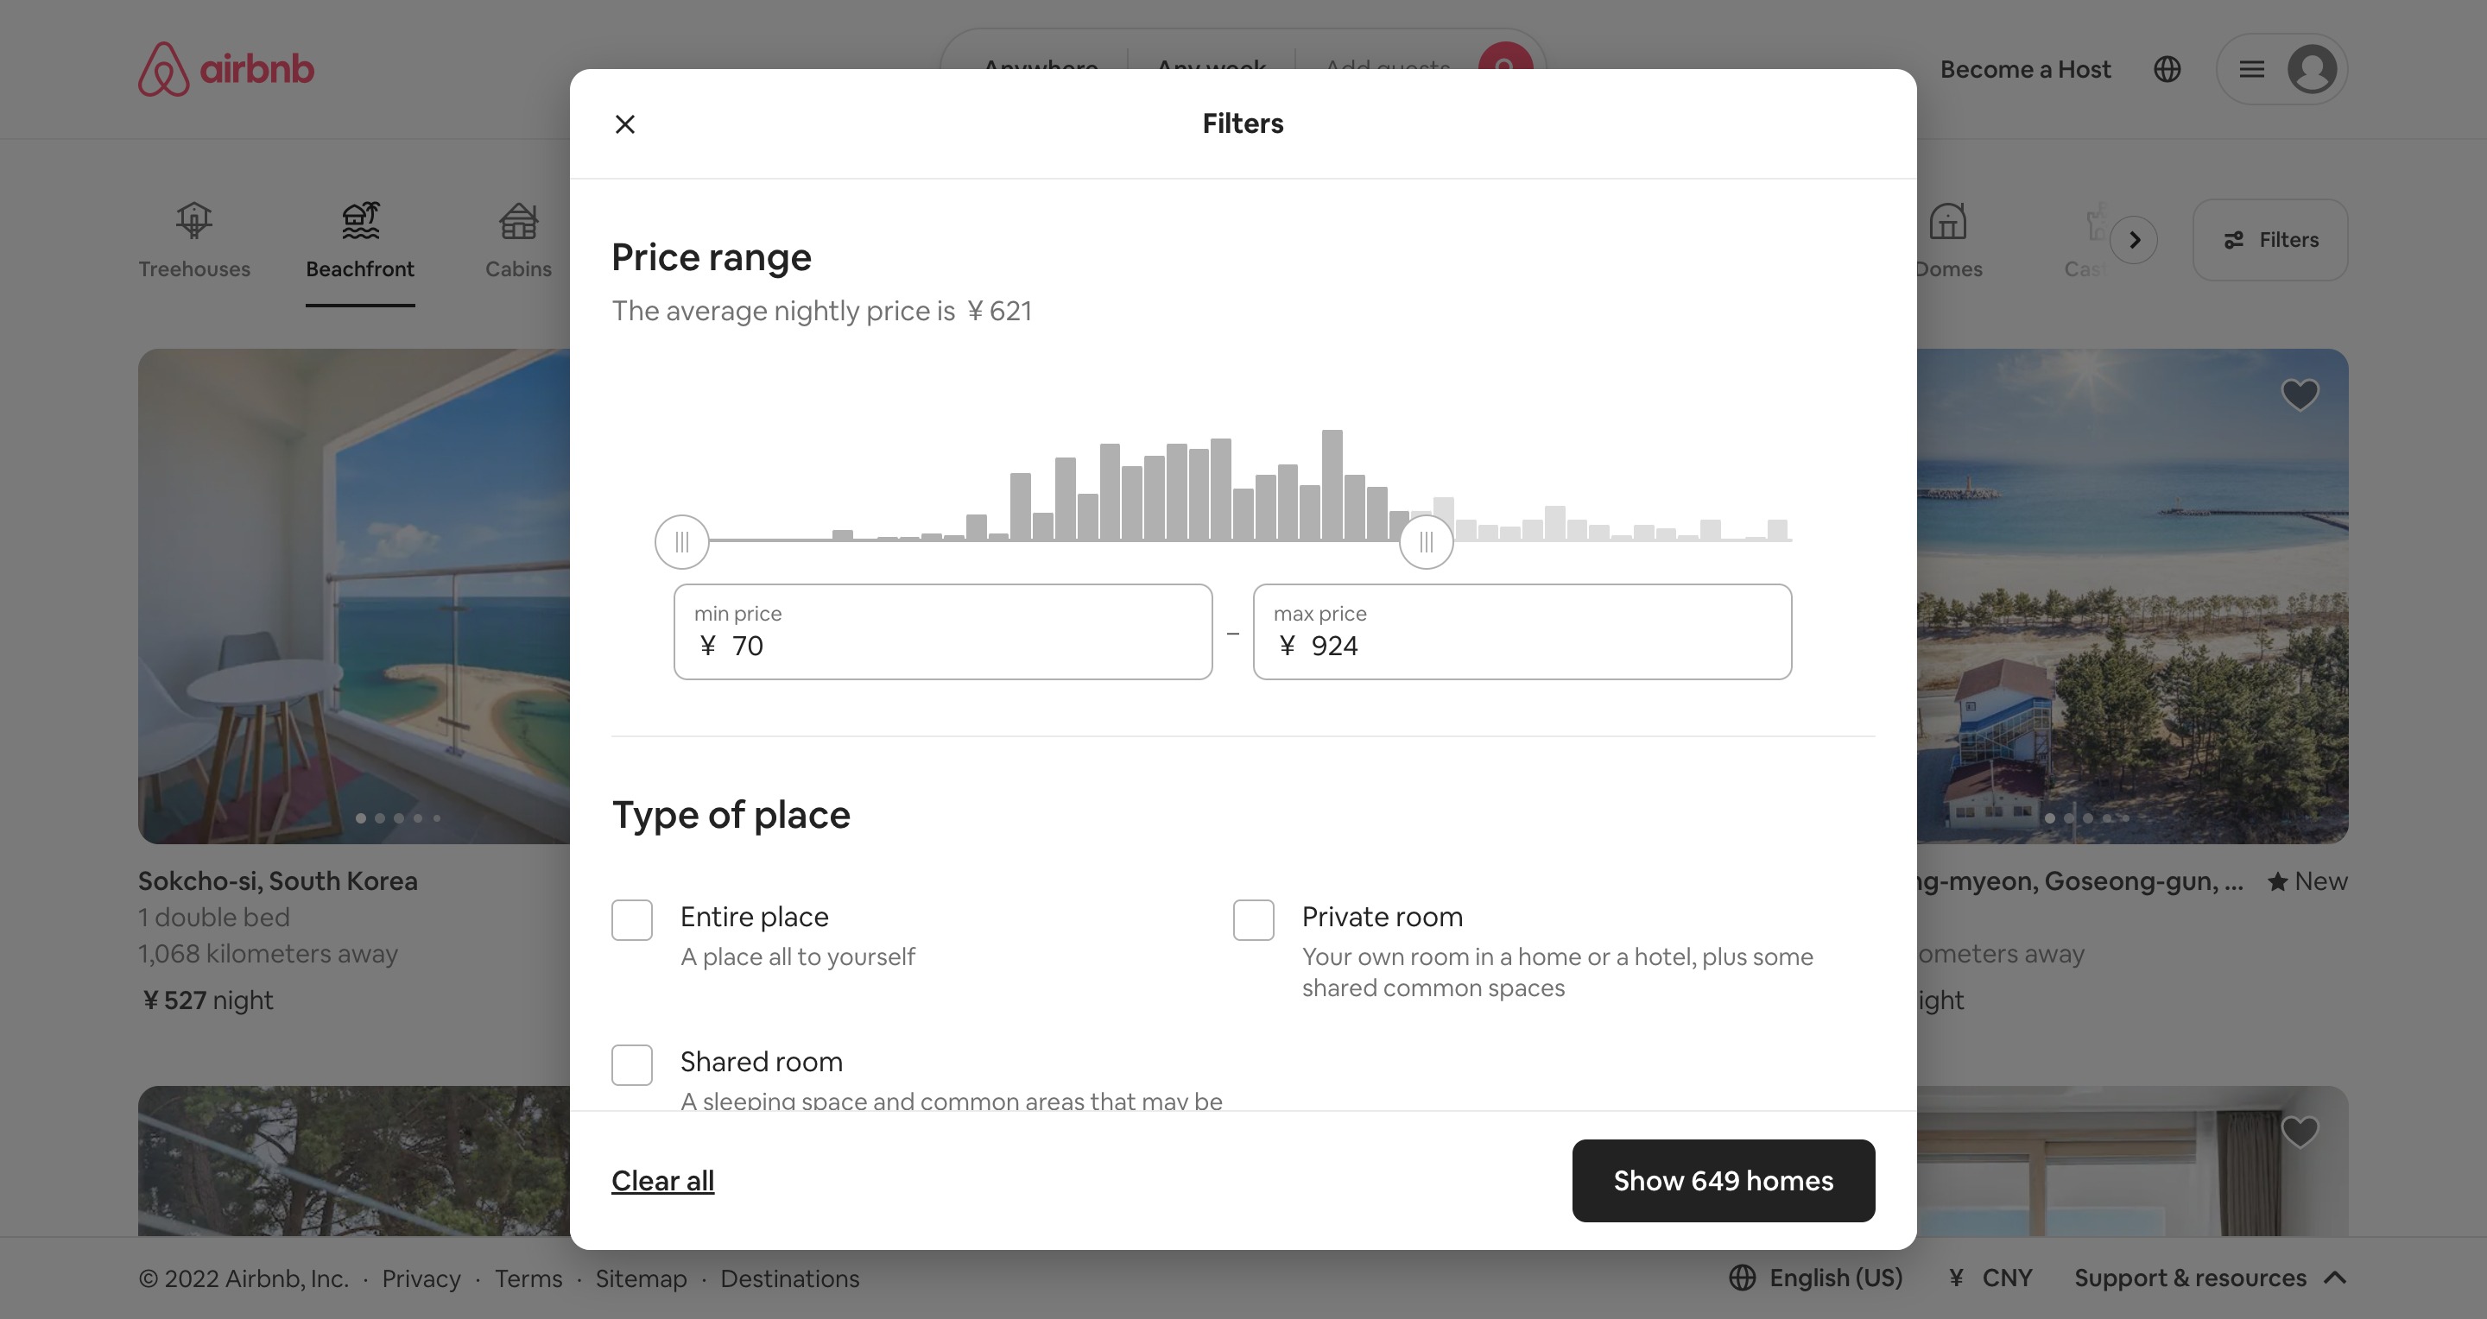This screenshot has width=2487, height=1319.
Task: Check the Entire place checkbox
Action: click(632, 919)
